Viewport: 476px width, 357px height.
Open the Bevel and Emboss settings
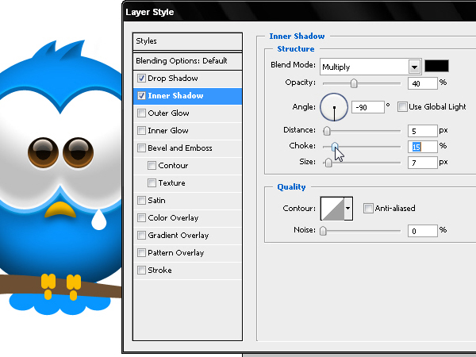(179, 148)
